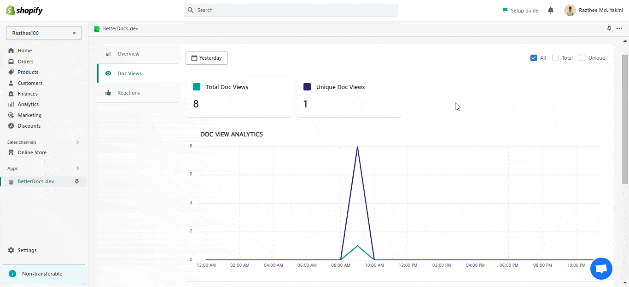Click the 08:00 AM axis label
The height and width of the screenshot is (287, 629).
pyautogui.click(x=340, y=265)
